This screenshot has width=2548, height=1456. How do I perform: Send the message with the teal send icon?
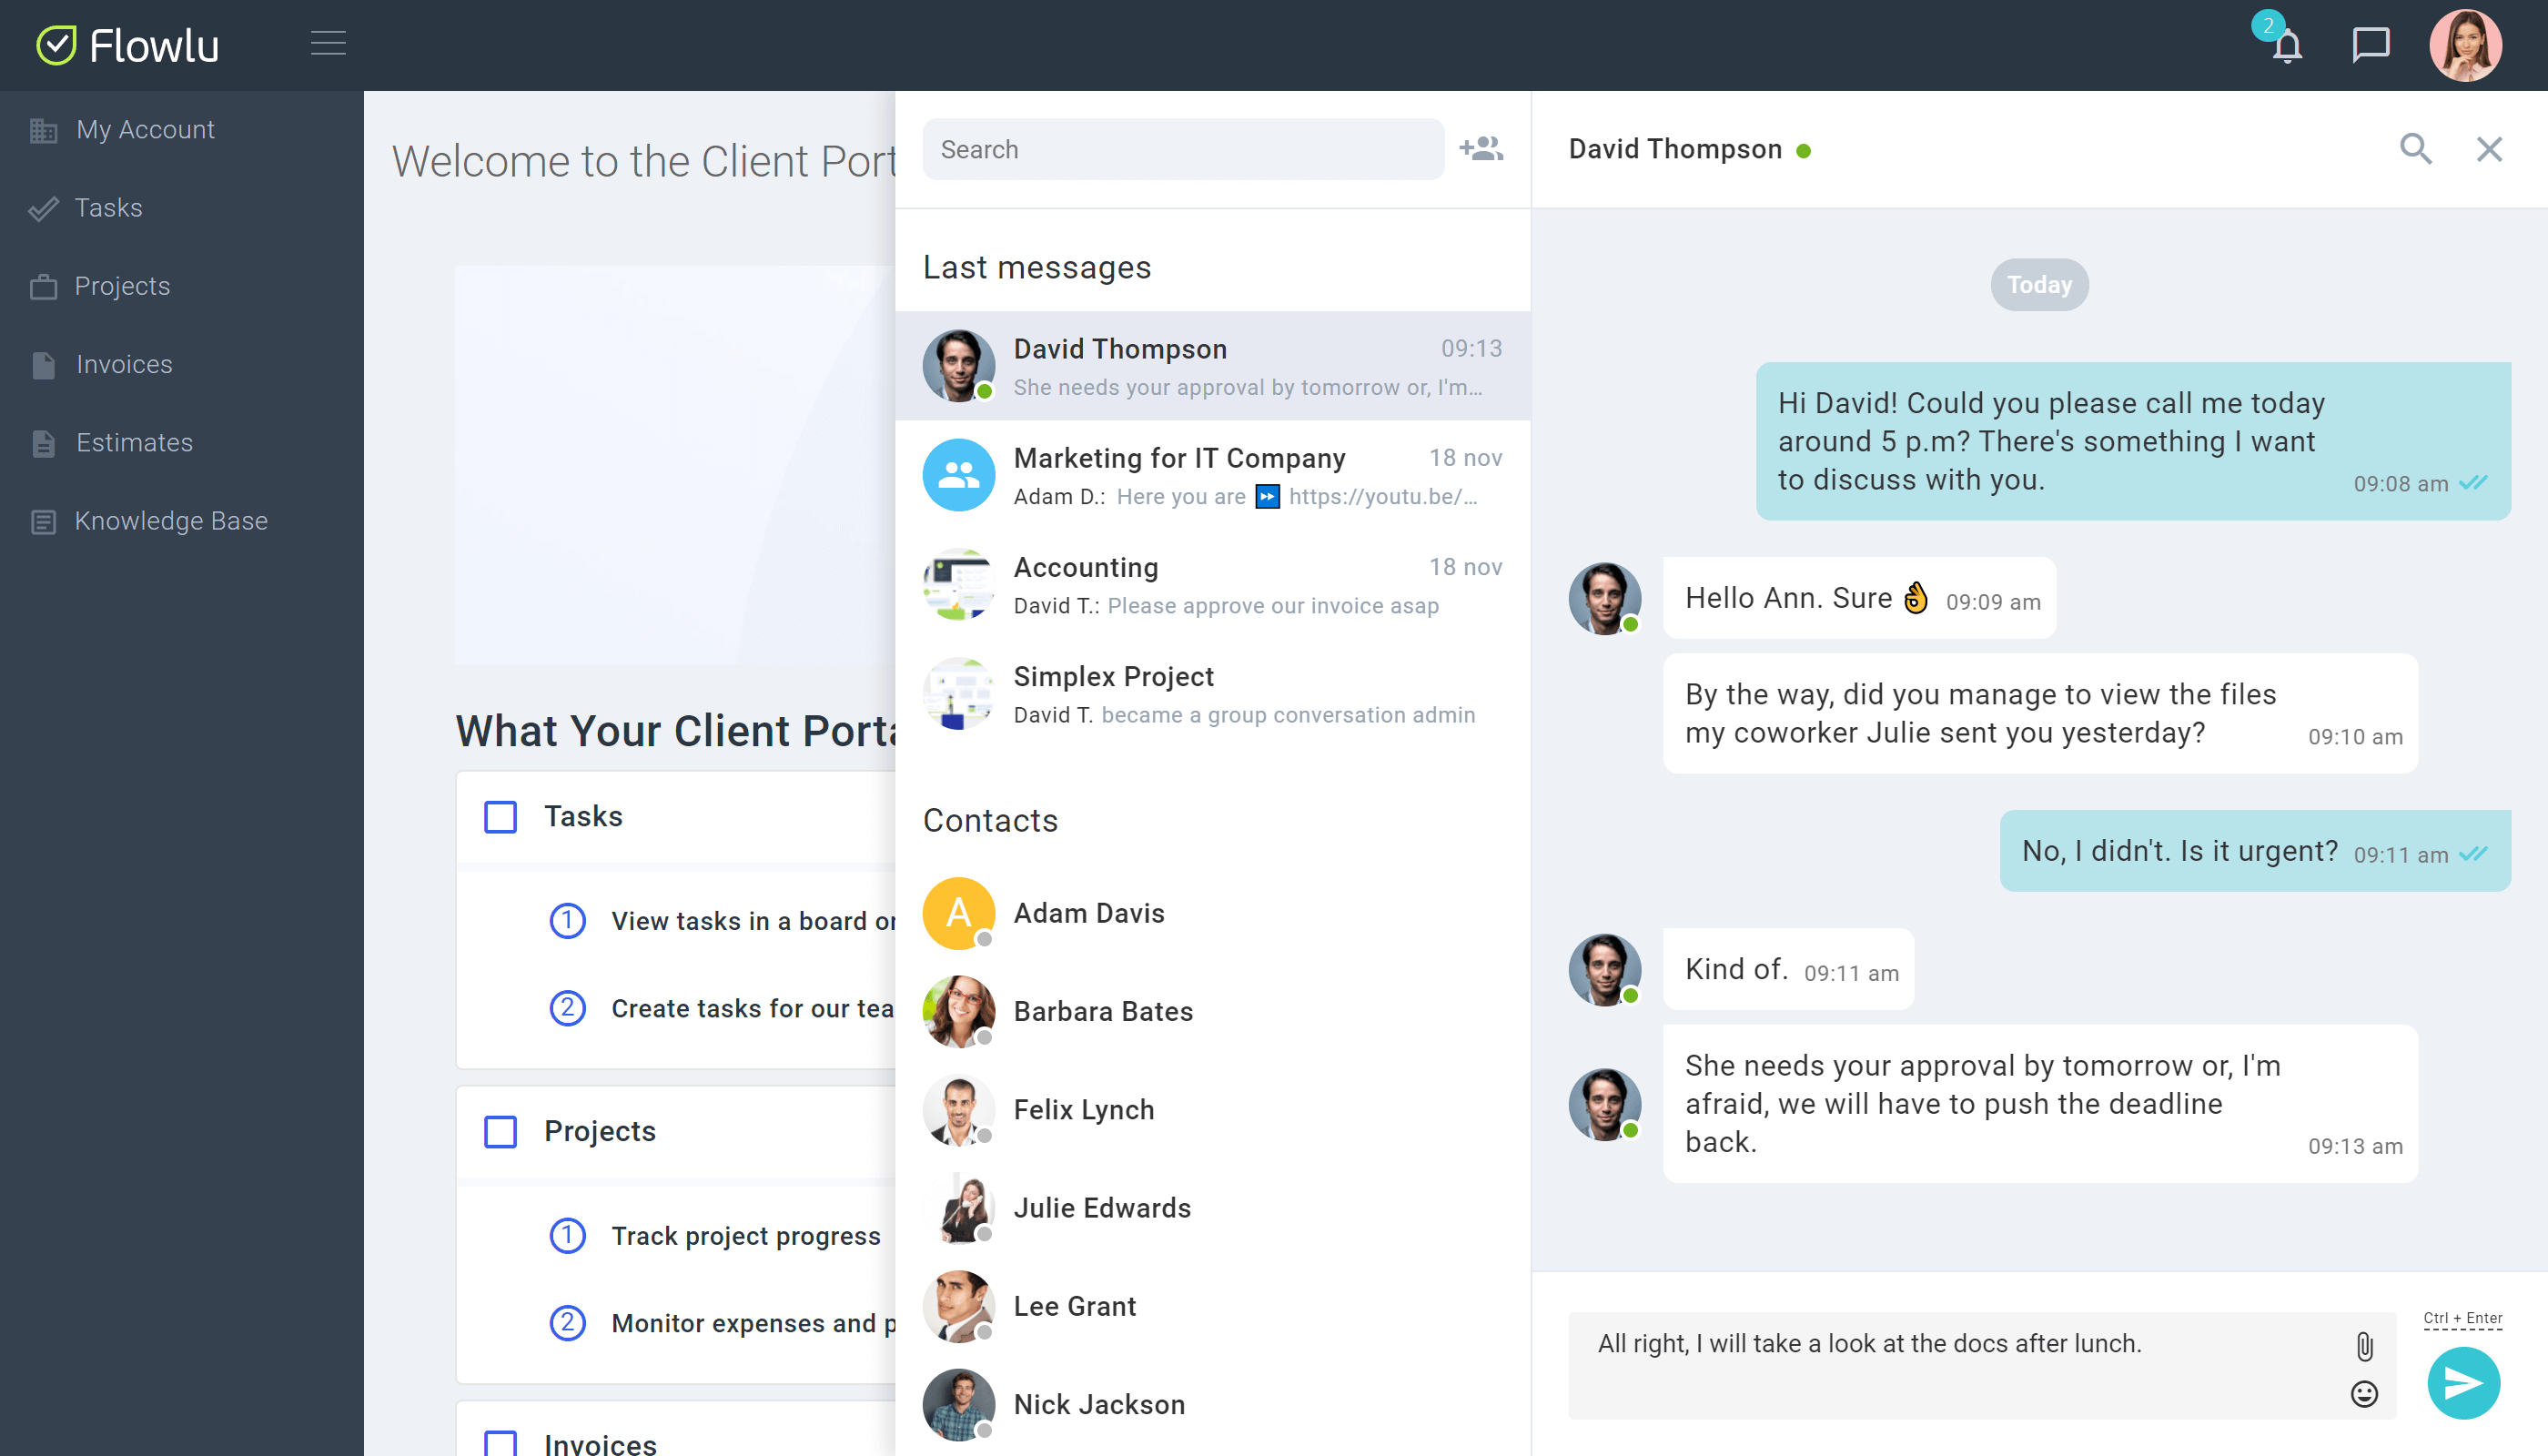click(x=2464, y=1383)
